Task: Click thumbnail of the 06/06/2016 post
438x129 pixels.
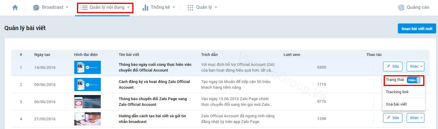Action: click(x=88, y=102)
